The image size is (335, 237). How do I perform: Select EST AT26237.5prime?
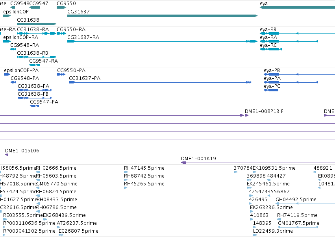(x=58, y=227)
